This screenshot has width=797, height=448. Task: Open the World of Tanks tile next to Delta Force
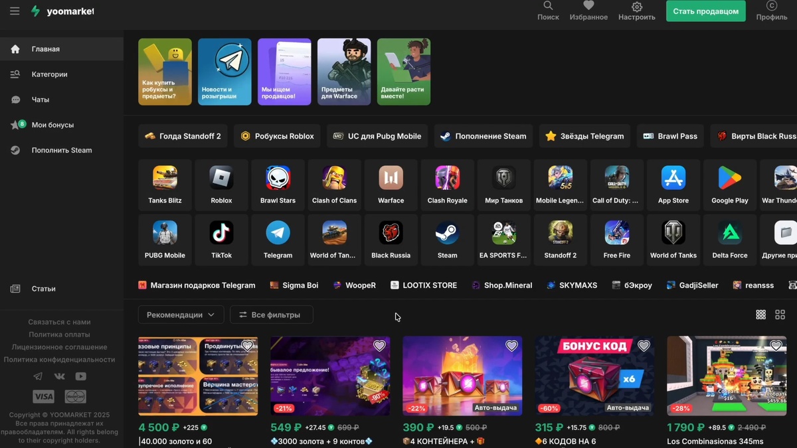pyautogui.click(x=673, y=240)
